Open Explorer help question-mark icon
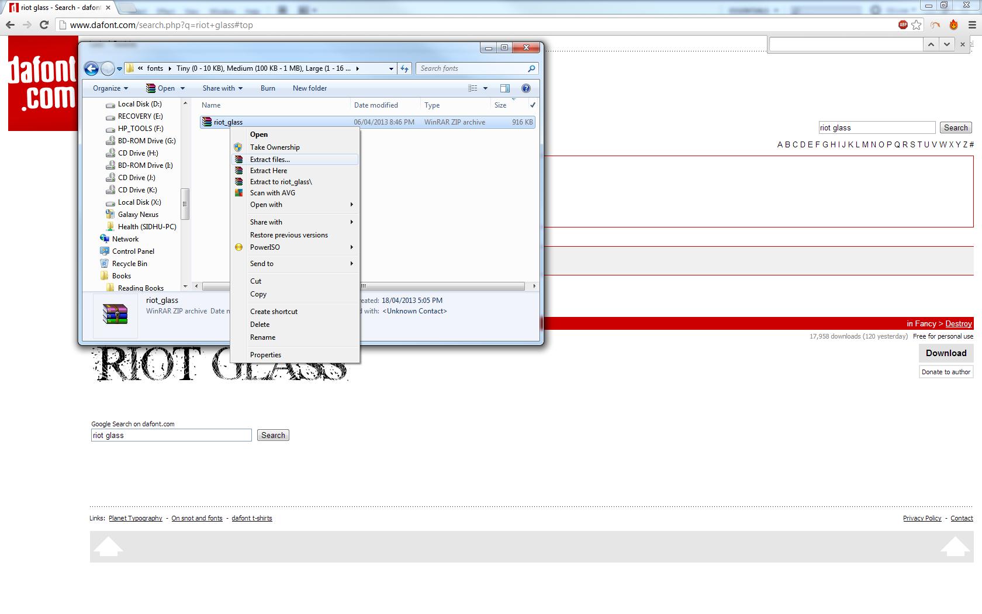Screen dimensions: 982x614 tap(526, 88)
